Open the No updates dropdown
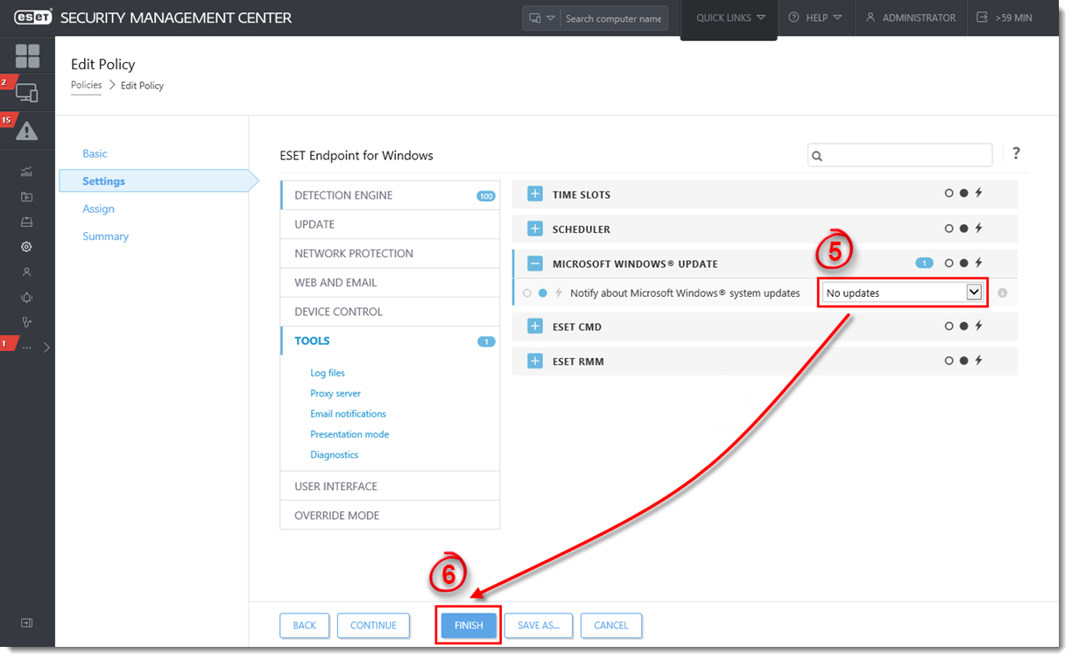The height and width of the screenshot is (660, 1072). (903, 292)
